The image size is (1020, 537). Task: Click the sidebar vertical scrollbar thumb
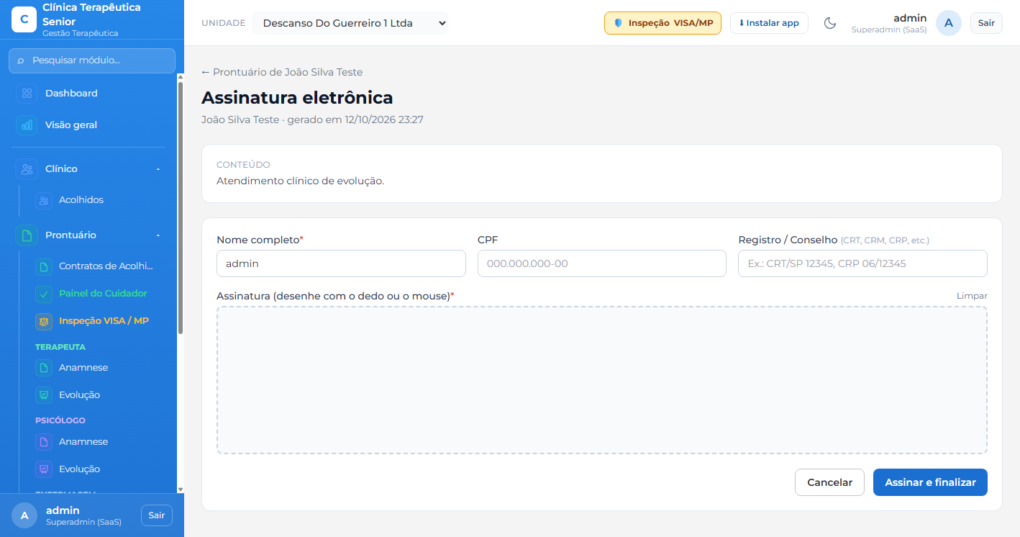click(181, 207)
